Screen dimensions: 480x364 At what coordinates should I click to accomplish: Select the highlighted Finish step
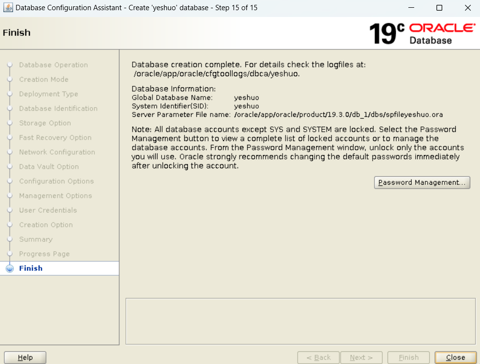coord(60,269)
